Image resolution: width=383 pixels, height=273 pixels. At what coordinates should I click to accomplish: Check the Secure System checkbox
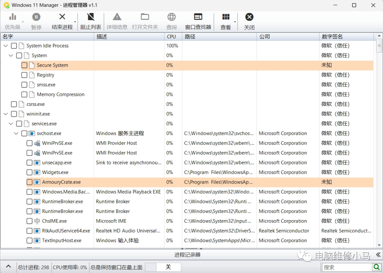coord(24,65)
